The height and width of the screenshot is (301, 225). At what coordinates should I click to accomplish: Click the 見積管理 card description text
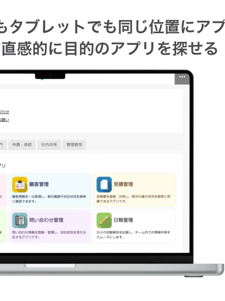point(134,199)
